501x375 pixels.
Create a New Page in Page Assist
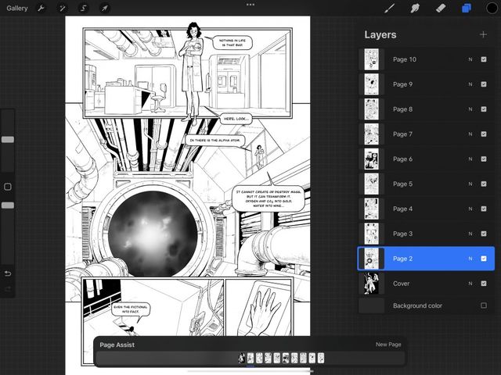[x=388, y=345]
